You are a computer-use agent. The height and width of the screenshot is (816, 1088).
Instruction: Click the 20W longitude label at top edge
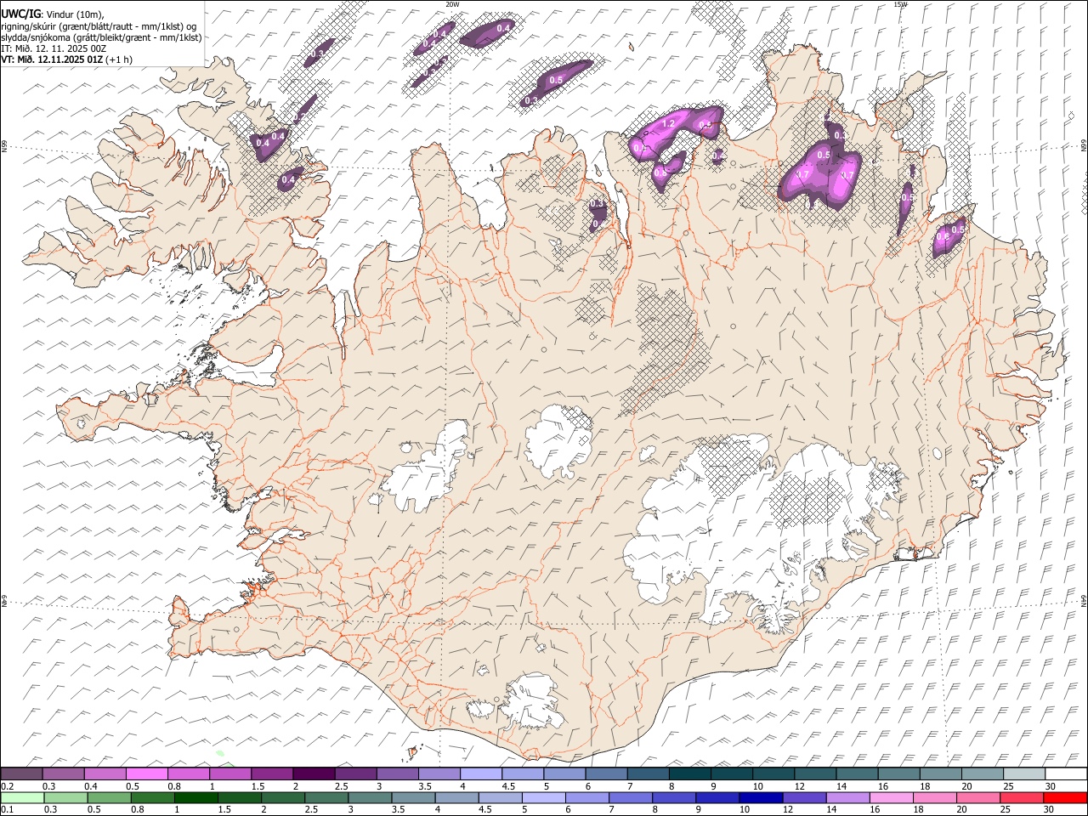[x=452, y=4]
